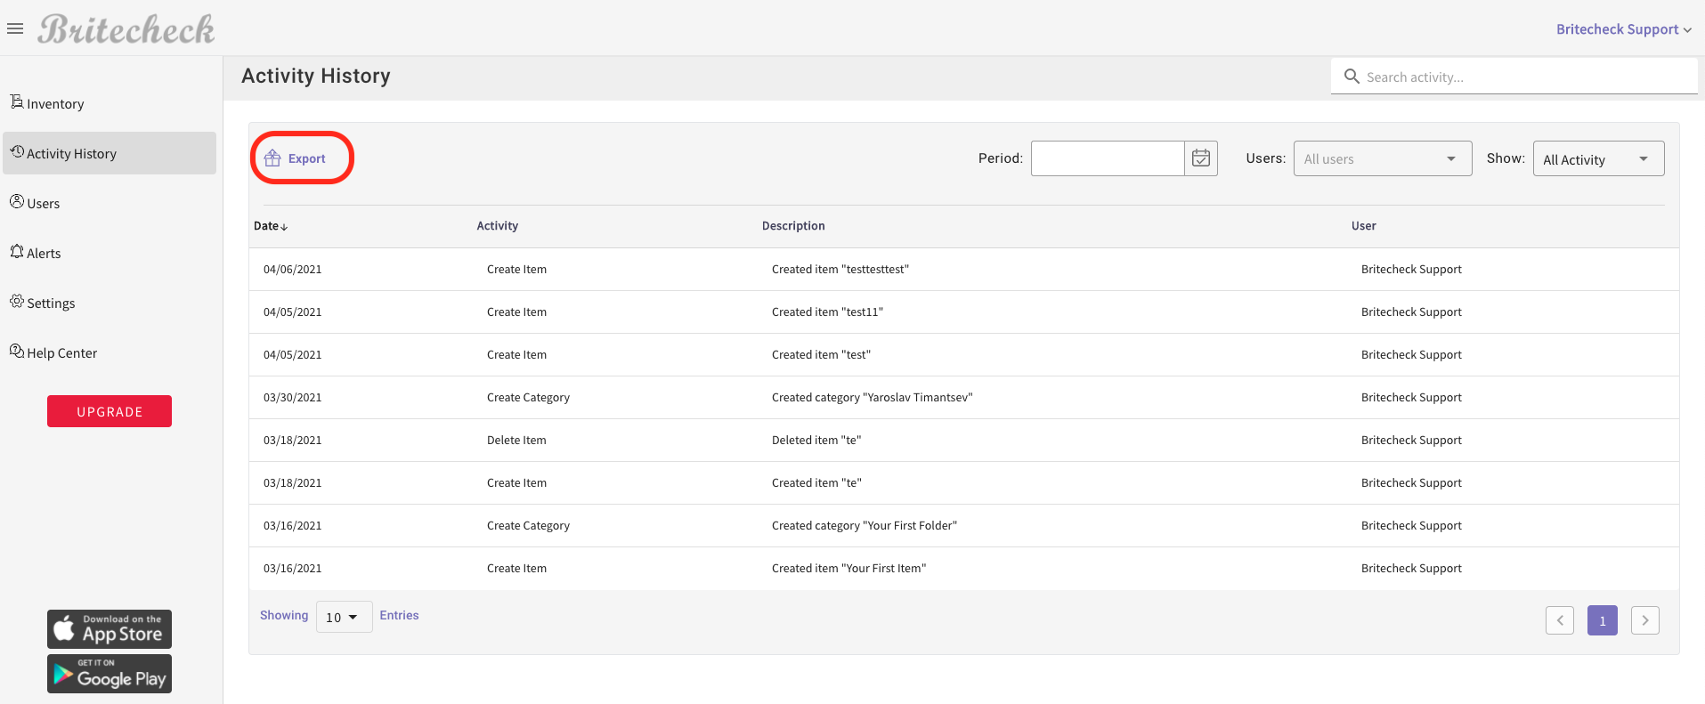Screen dimensions: 1705x704
Task: Open Inventory in the sidebar
Action: tap(110, 103)
